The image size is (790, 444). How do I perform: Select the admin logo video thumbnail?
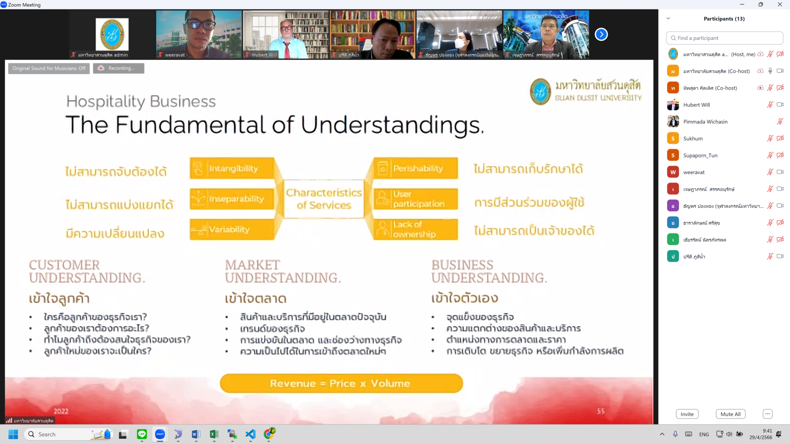click(x=112, y=35)
